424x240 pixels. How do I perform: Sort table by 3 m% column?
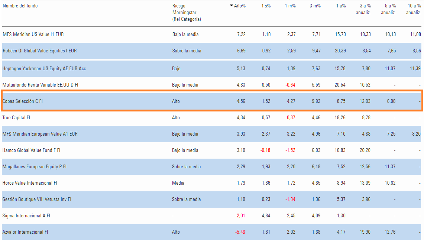[315, 6]
